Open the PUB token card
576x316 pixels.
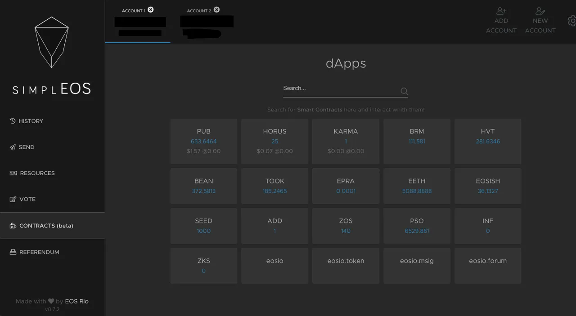tap(204, 141)
